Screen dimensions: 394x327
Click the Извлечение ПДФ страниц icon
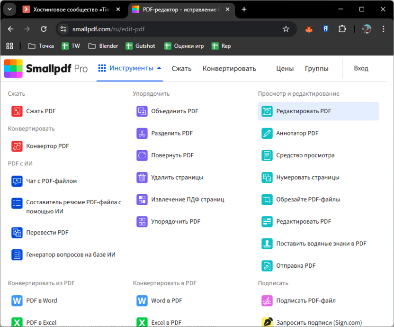pos(142,200)
